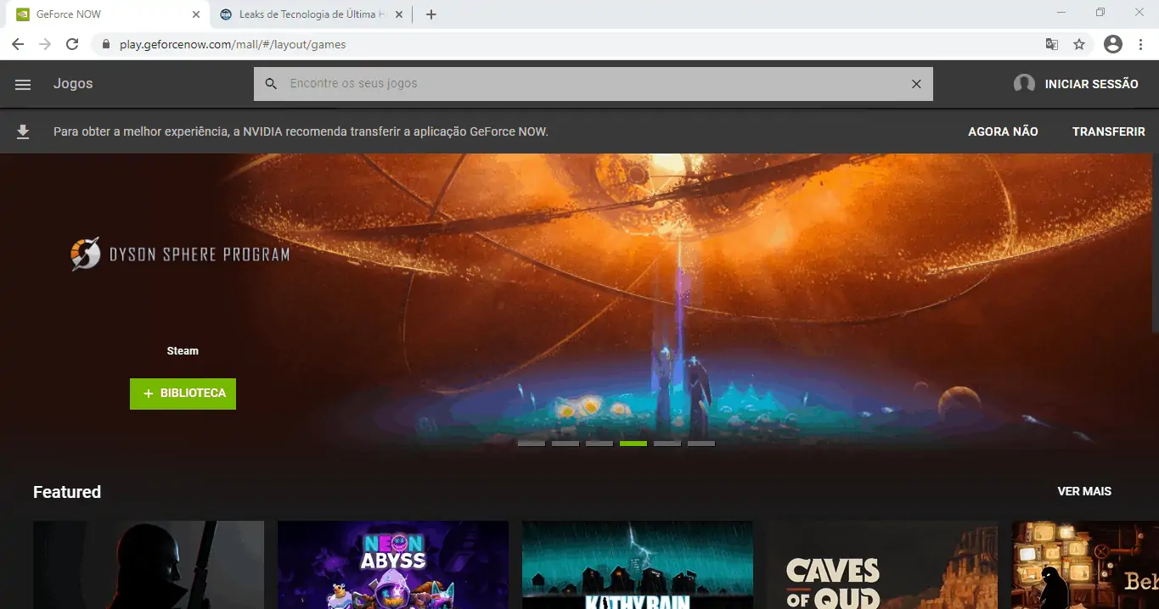Click TRANSFERIR to download the app
Viewport: 1159px width, 609px height.
coord(1108,131)
